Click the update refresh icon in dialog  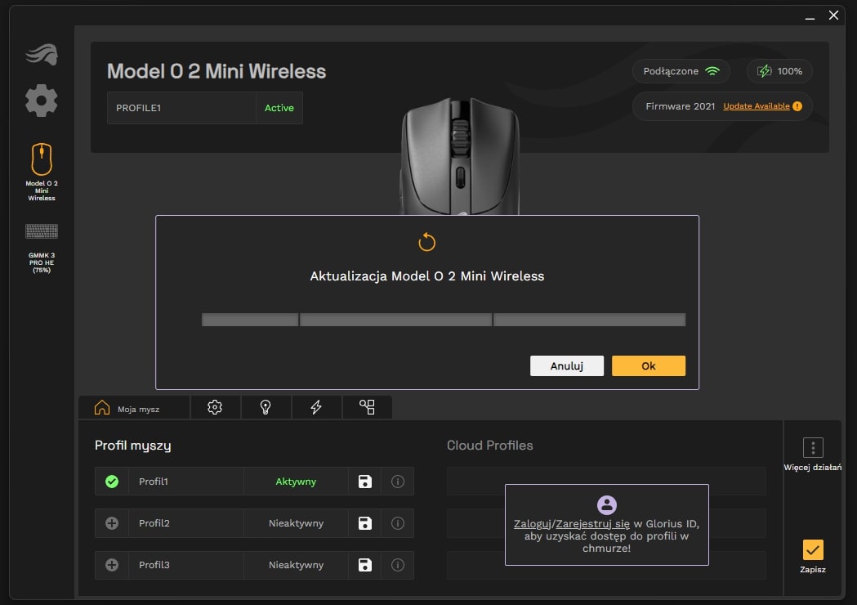point(426,242)
